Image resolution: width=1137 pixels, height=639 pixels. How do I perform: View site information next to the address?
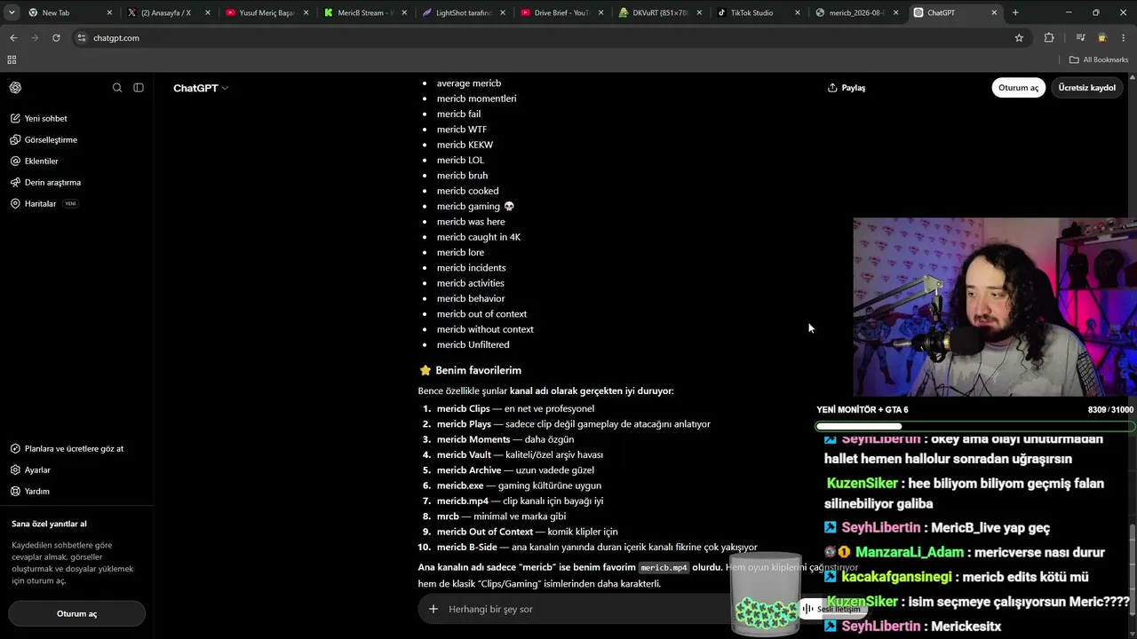[82, 38]
